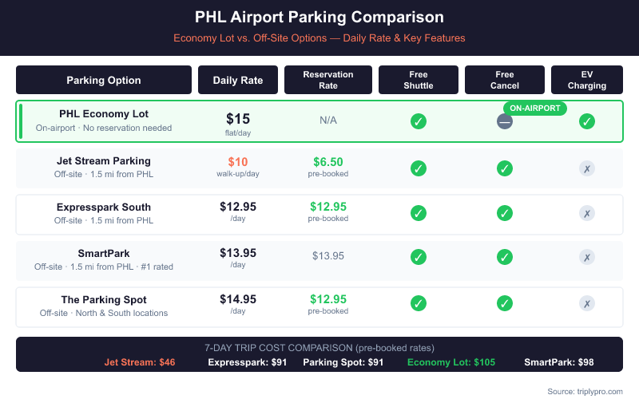The width and height of the screenshot is (639, 399).
Task: Click The Parking Spot free cancel checkmark
Action: [x=504, y=303]
